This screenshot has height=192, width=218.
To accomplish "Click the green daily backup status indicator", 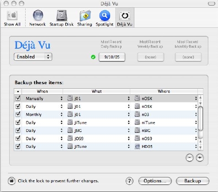I will tap(93, 57).
